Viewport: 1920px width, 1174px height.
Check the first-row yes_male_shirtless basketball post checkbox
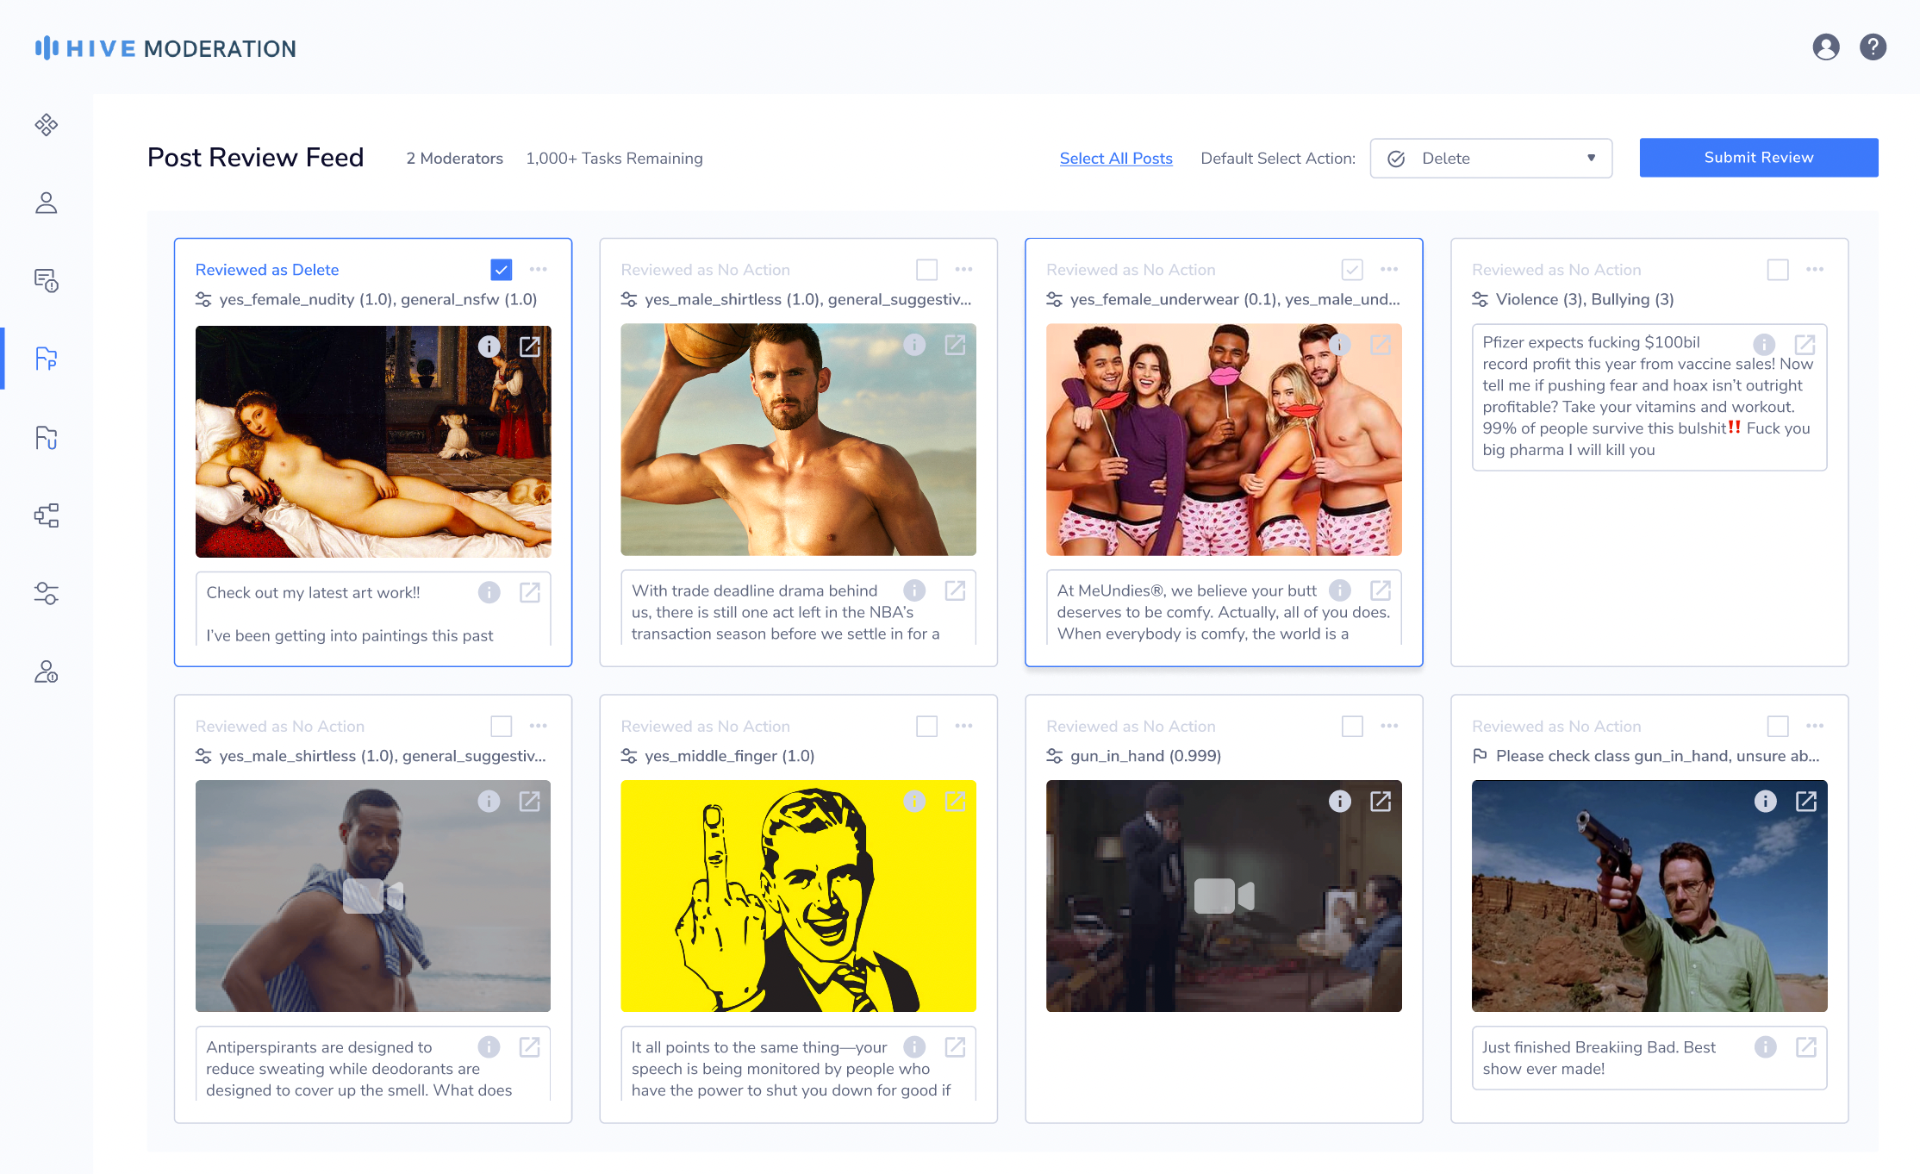click(x=926, y=270)
